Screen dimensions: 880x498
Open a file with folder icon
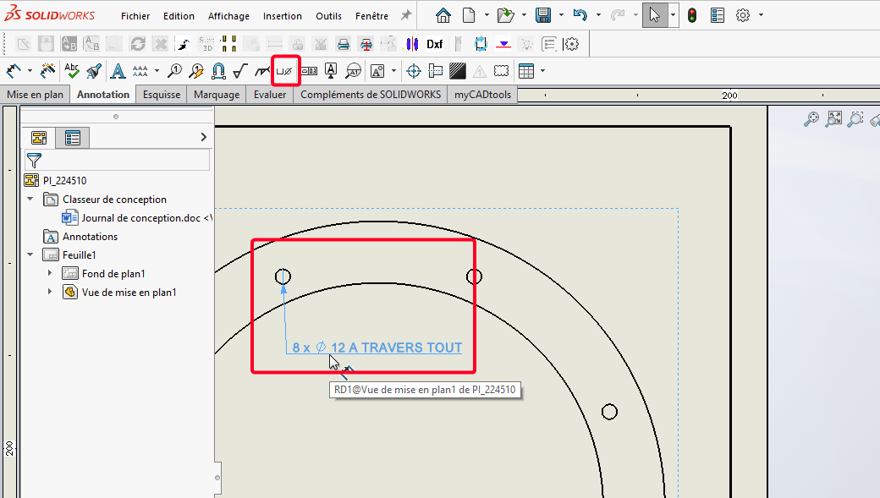point(506,16)
